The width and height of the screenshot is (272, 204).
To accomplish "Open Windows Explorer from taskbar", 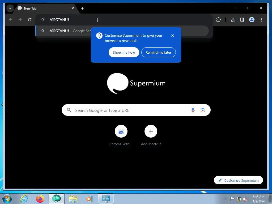I will (73, 199).
